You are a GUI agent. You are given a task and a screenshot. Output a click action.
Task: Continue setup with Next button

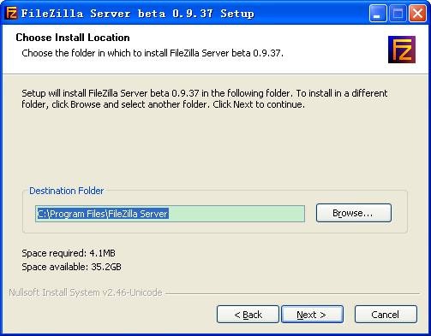point(312,315)
